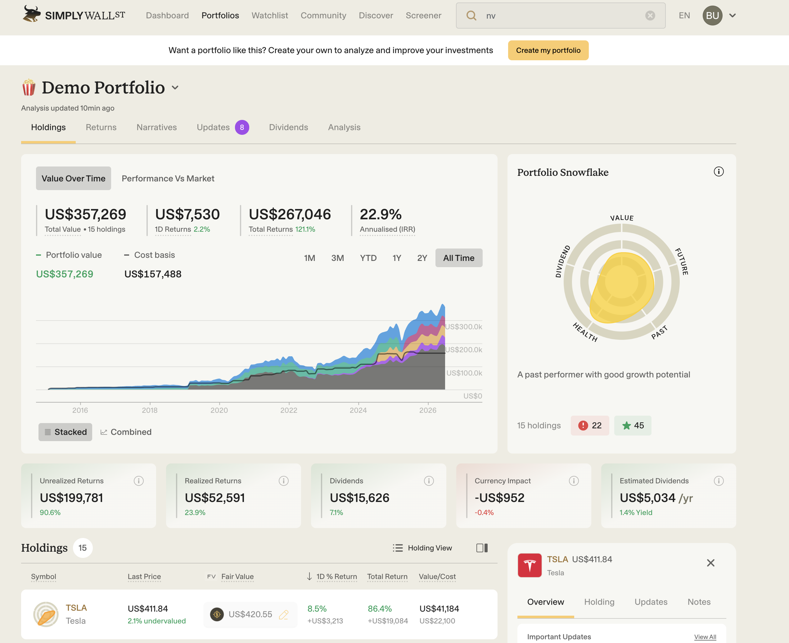Screen dimensions: 789x643
Task: Close the TSLA side panel
Action: [710, 563]
